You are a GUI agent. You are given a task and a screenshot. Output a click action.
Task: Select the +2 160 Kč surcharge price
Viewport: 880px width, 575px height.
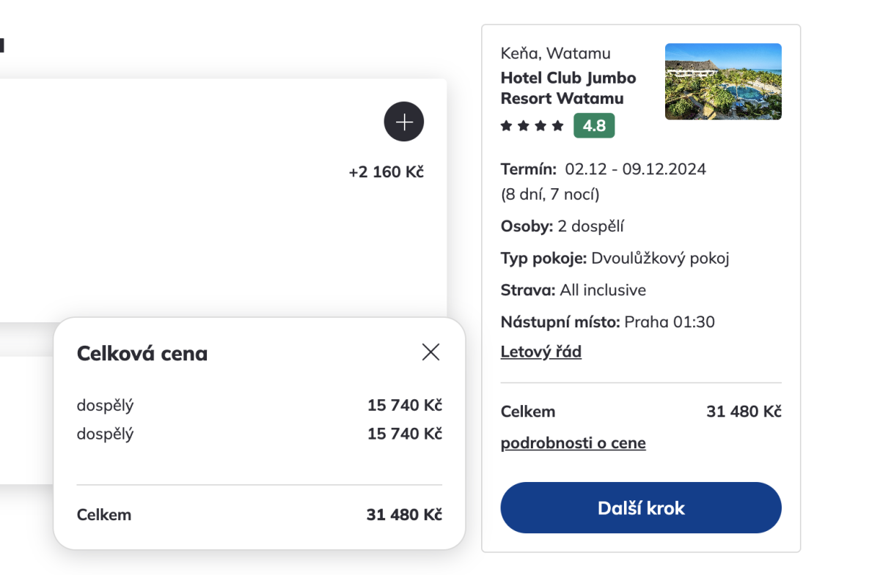coord(386,172)
